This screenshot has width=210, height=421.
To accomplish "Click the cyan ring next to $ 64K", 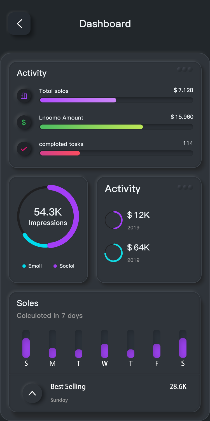I will tap(114, 253).
